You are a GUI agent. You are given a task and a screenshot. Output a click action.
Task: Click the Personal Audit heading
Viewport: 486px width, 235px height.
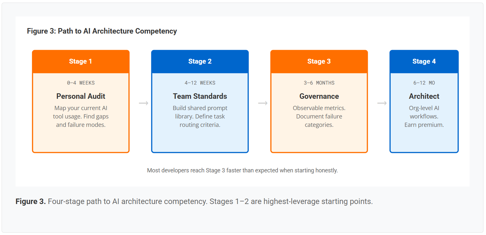(81, 96)
